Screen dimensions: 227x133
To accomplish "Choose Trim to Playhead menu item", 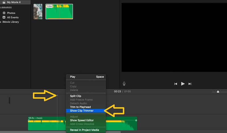I will click(x=86, y=107).
